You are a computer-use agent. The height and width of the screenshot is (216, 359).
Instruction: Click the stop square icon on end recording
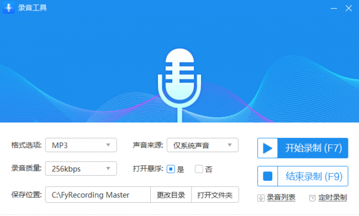[x=267, y=176]
